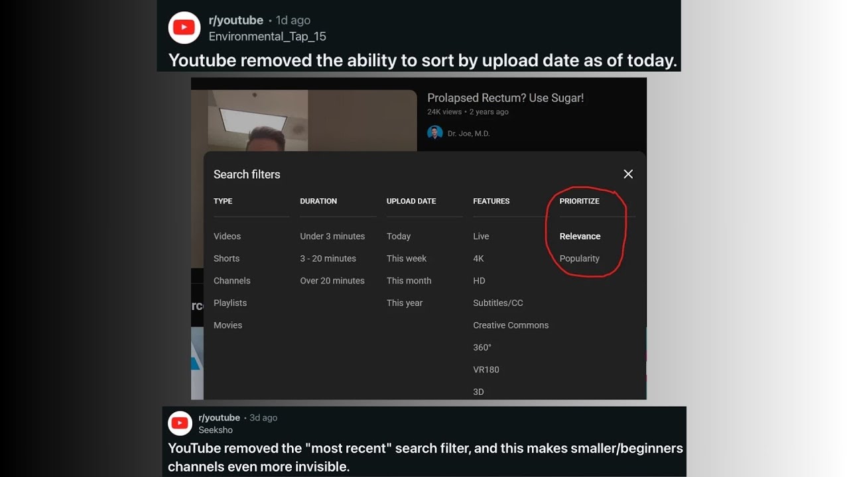Enable the 3D feature filter
The width and height of the screenshot is (849, 477).
(x=478, y=392)
